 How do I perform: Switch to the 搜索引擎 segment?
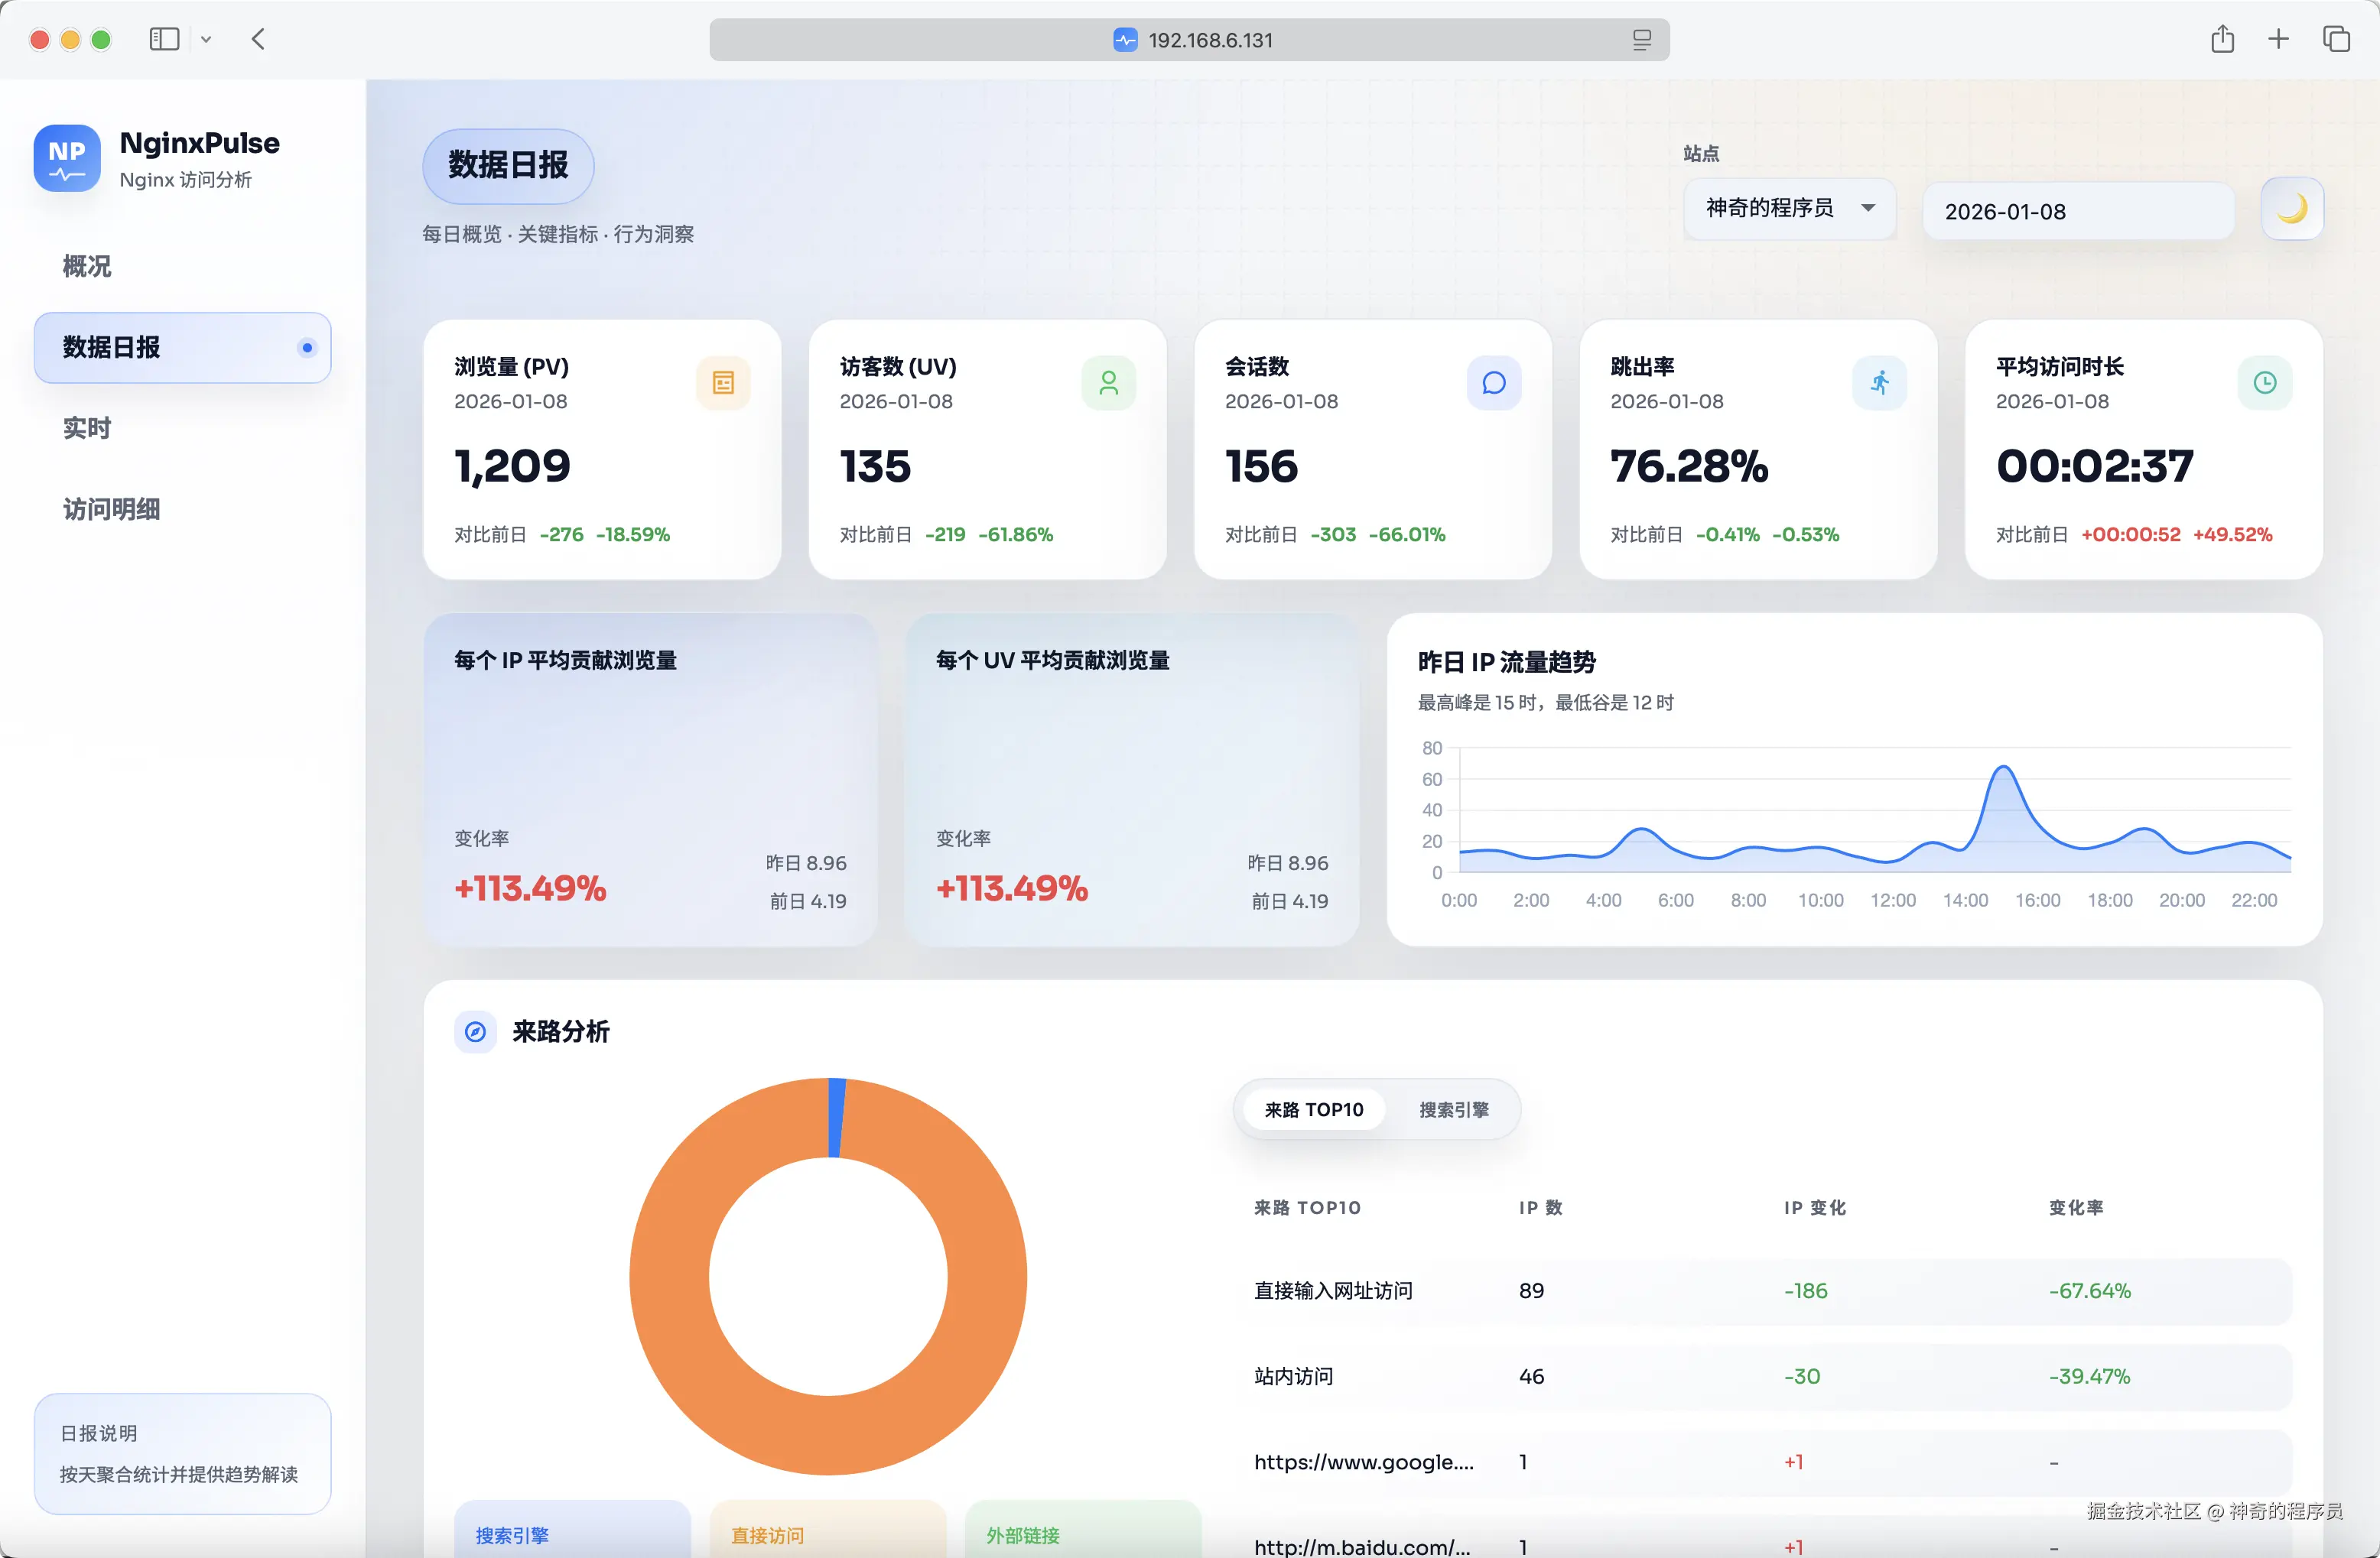point(1453,1109)
